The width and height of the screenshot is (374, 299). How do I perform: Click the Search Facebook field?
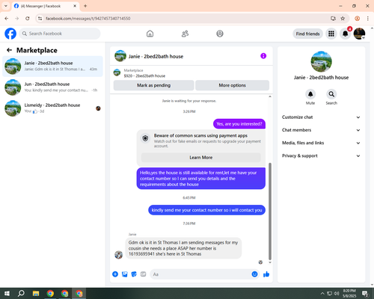pos(60,34)
